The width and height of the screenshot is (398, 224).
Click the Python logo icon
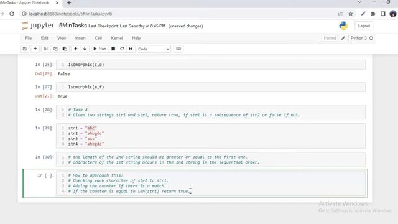[x=343, y=26]
